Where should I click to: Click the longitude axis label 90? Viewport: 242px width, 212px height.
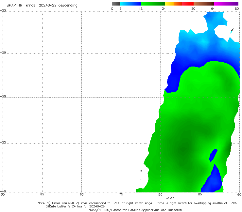[x=239, y=194]
